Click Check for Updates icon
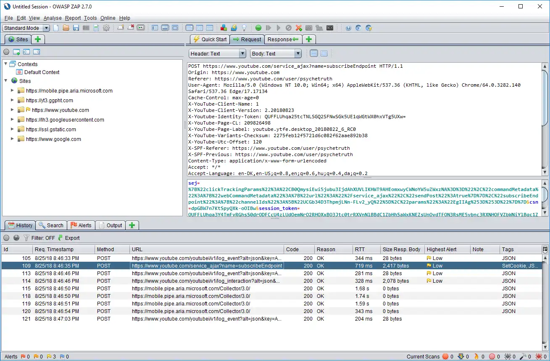Image resolution: width=550 pixels, height=361 pixels. coord(234,28)
